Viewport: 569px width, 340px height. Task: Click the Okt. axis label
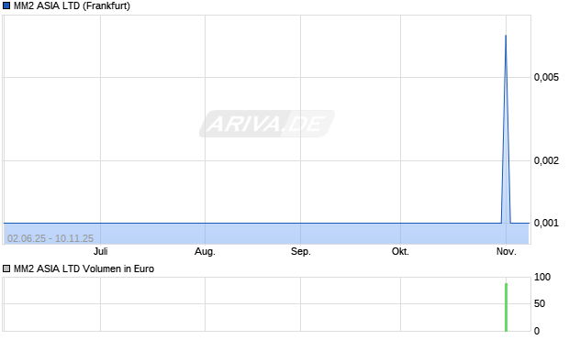pyautogui.click(x=400, y=251)
